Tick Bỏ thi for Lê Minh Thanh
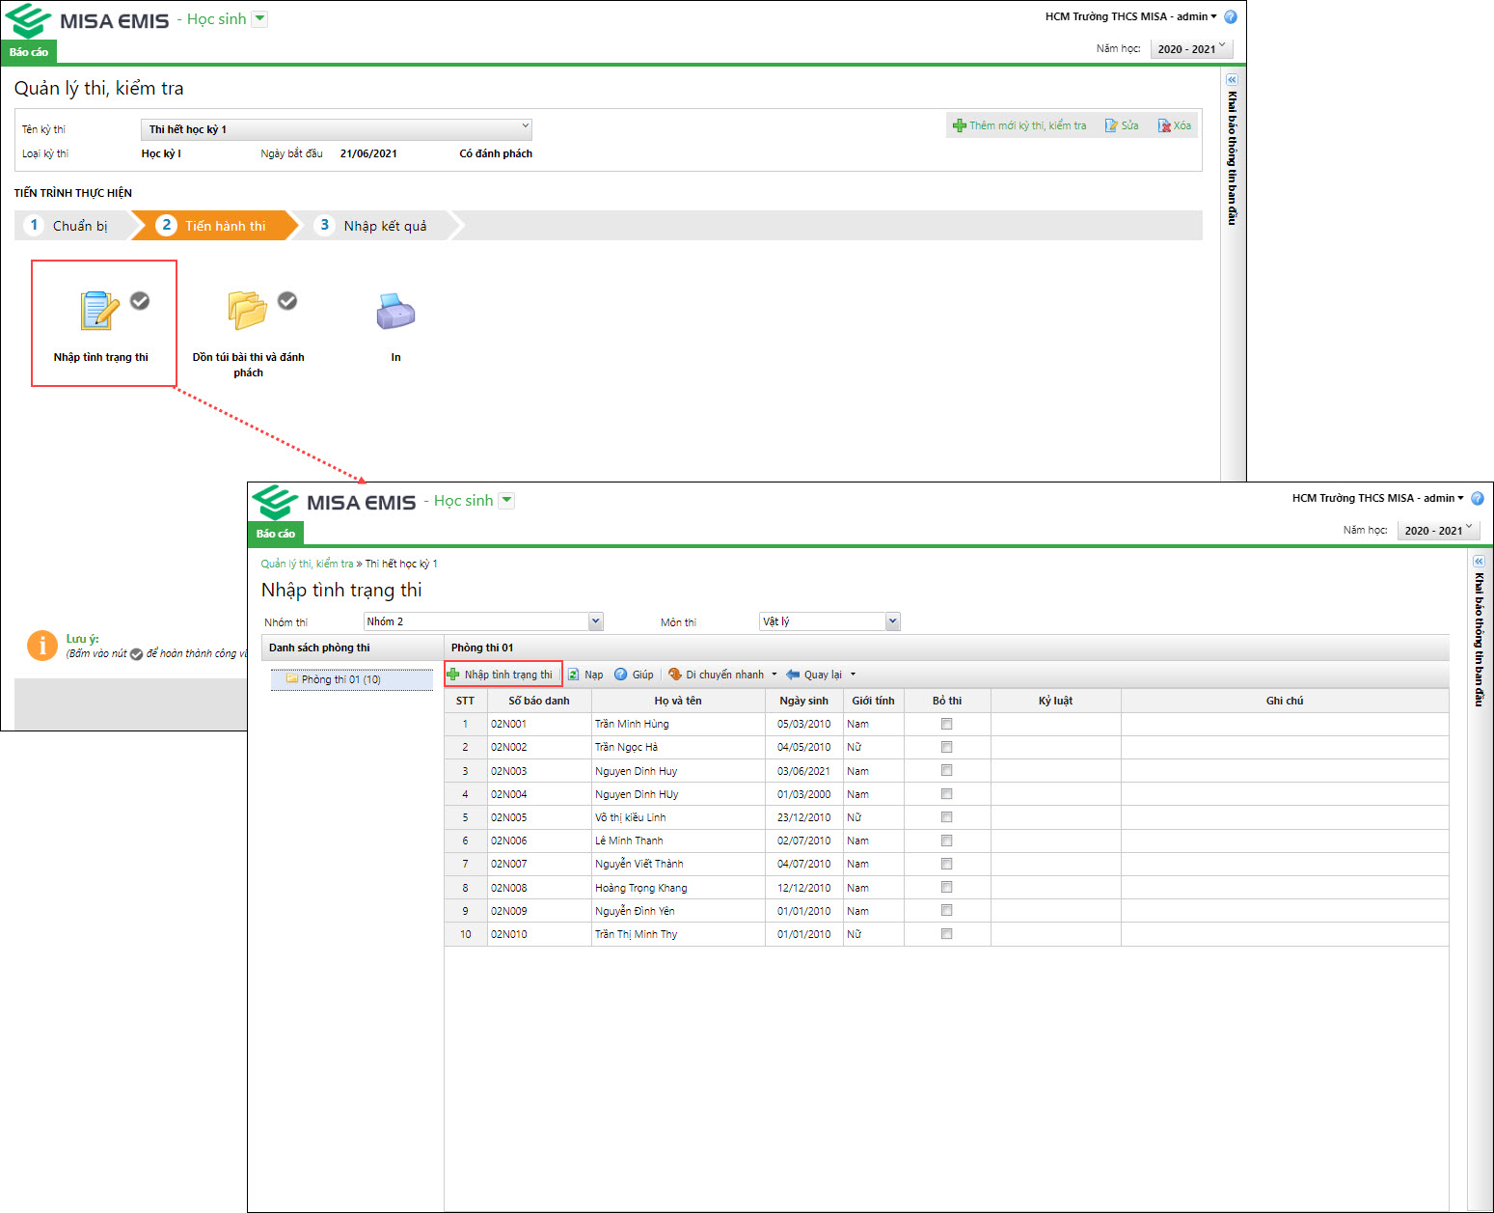The height and width of the screenshot is (1213, 1494). pyautogui.click(x=946, y=841)
